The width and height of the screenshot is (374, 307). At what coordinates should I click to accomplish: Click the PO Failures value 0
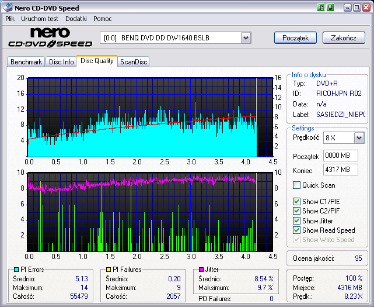coord(271,299)
